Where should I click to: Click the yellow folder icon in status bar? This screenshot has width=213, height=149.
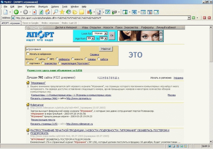point(186,146)
